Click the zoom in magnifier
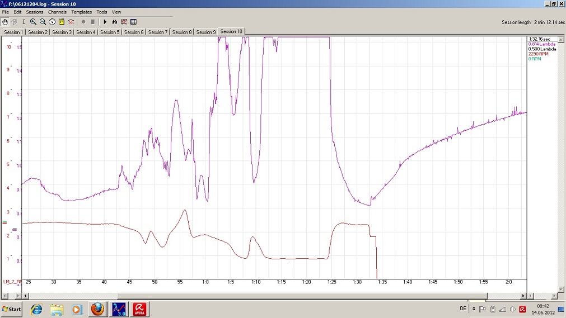The width and height of the screenshot is (566, 318). tap(33, 22)
